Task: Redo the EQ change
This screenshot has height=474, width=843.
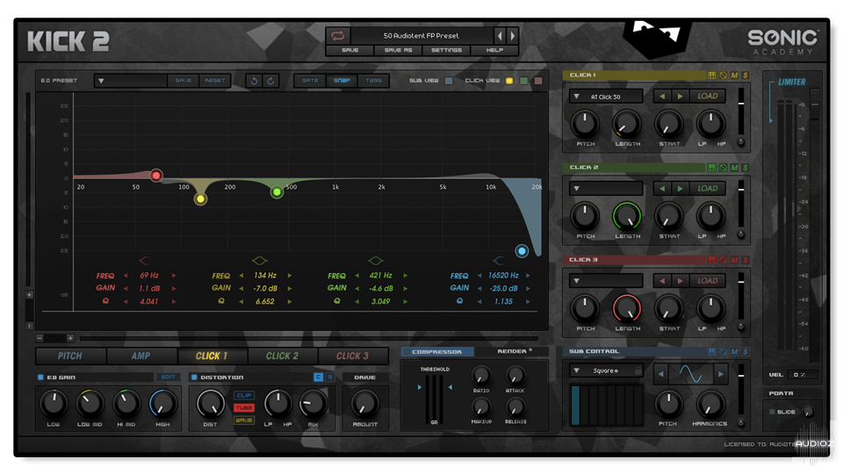Action: pos(270,81)
